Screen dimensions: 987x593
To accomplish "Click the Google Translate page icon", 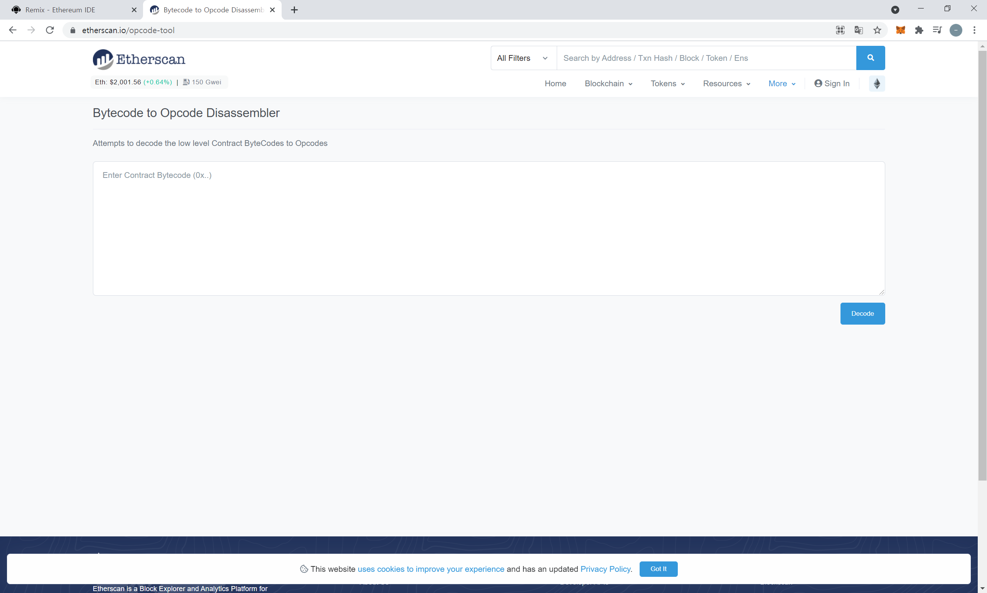I will pos(858,30).
